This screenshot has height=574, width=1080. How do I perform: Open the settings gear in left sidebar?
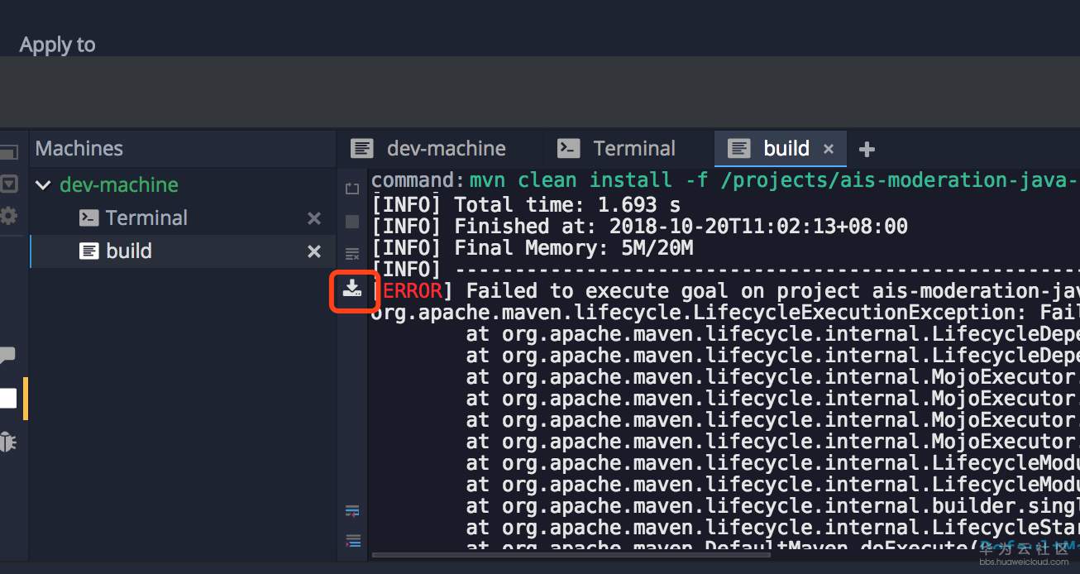tap(8, 217)
